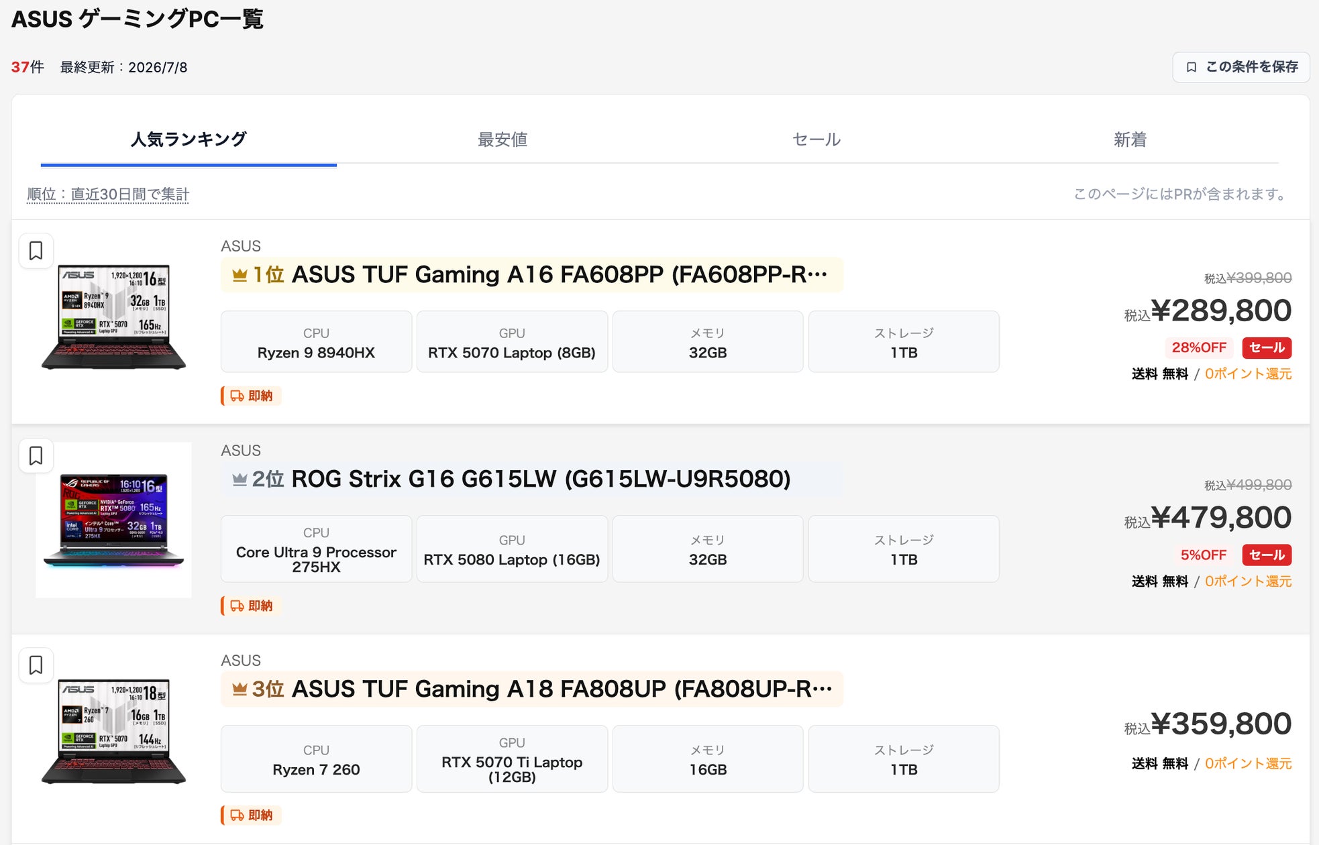The image size is (1319, 845).
Task: Bookmark the ROG Strix G16 G615LW listing
Action: point(36,456)
